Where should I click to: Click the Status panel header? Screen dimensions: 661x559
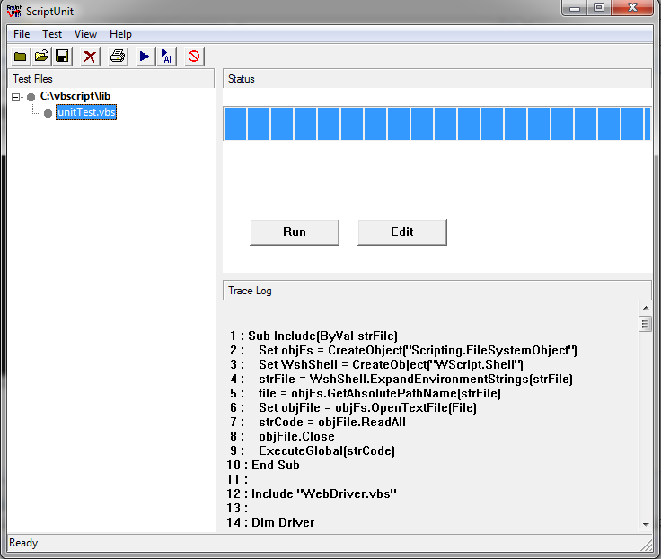(437, 79)
